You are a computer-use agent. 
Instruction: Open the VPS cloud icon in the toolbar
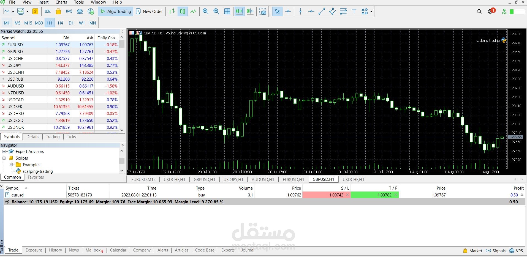click(x=80, y=12)
